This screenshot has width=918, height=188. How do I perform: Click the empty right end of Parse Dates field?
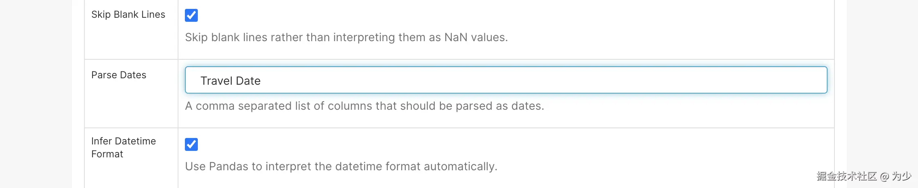[767, 80]
